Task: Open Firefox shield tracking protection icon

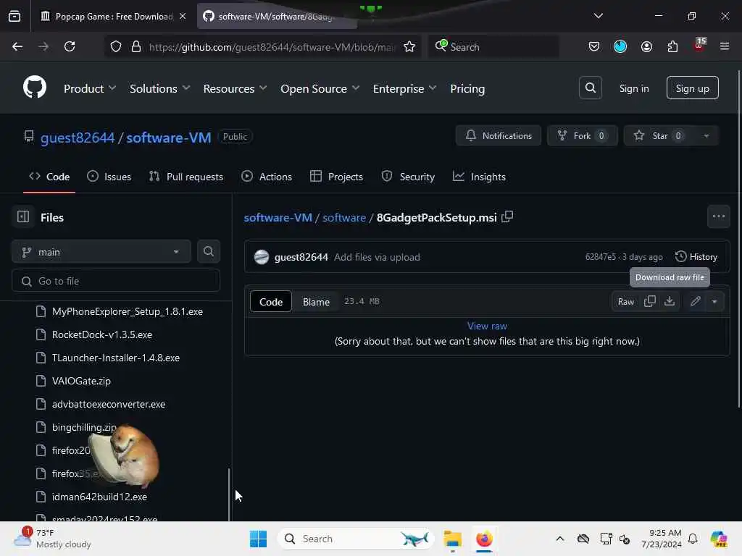Action: coord(116,47)
